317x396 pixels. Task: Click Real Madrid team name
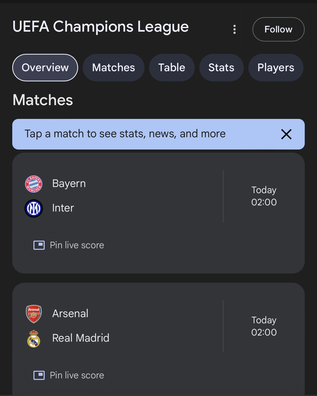point(81,338)
